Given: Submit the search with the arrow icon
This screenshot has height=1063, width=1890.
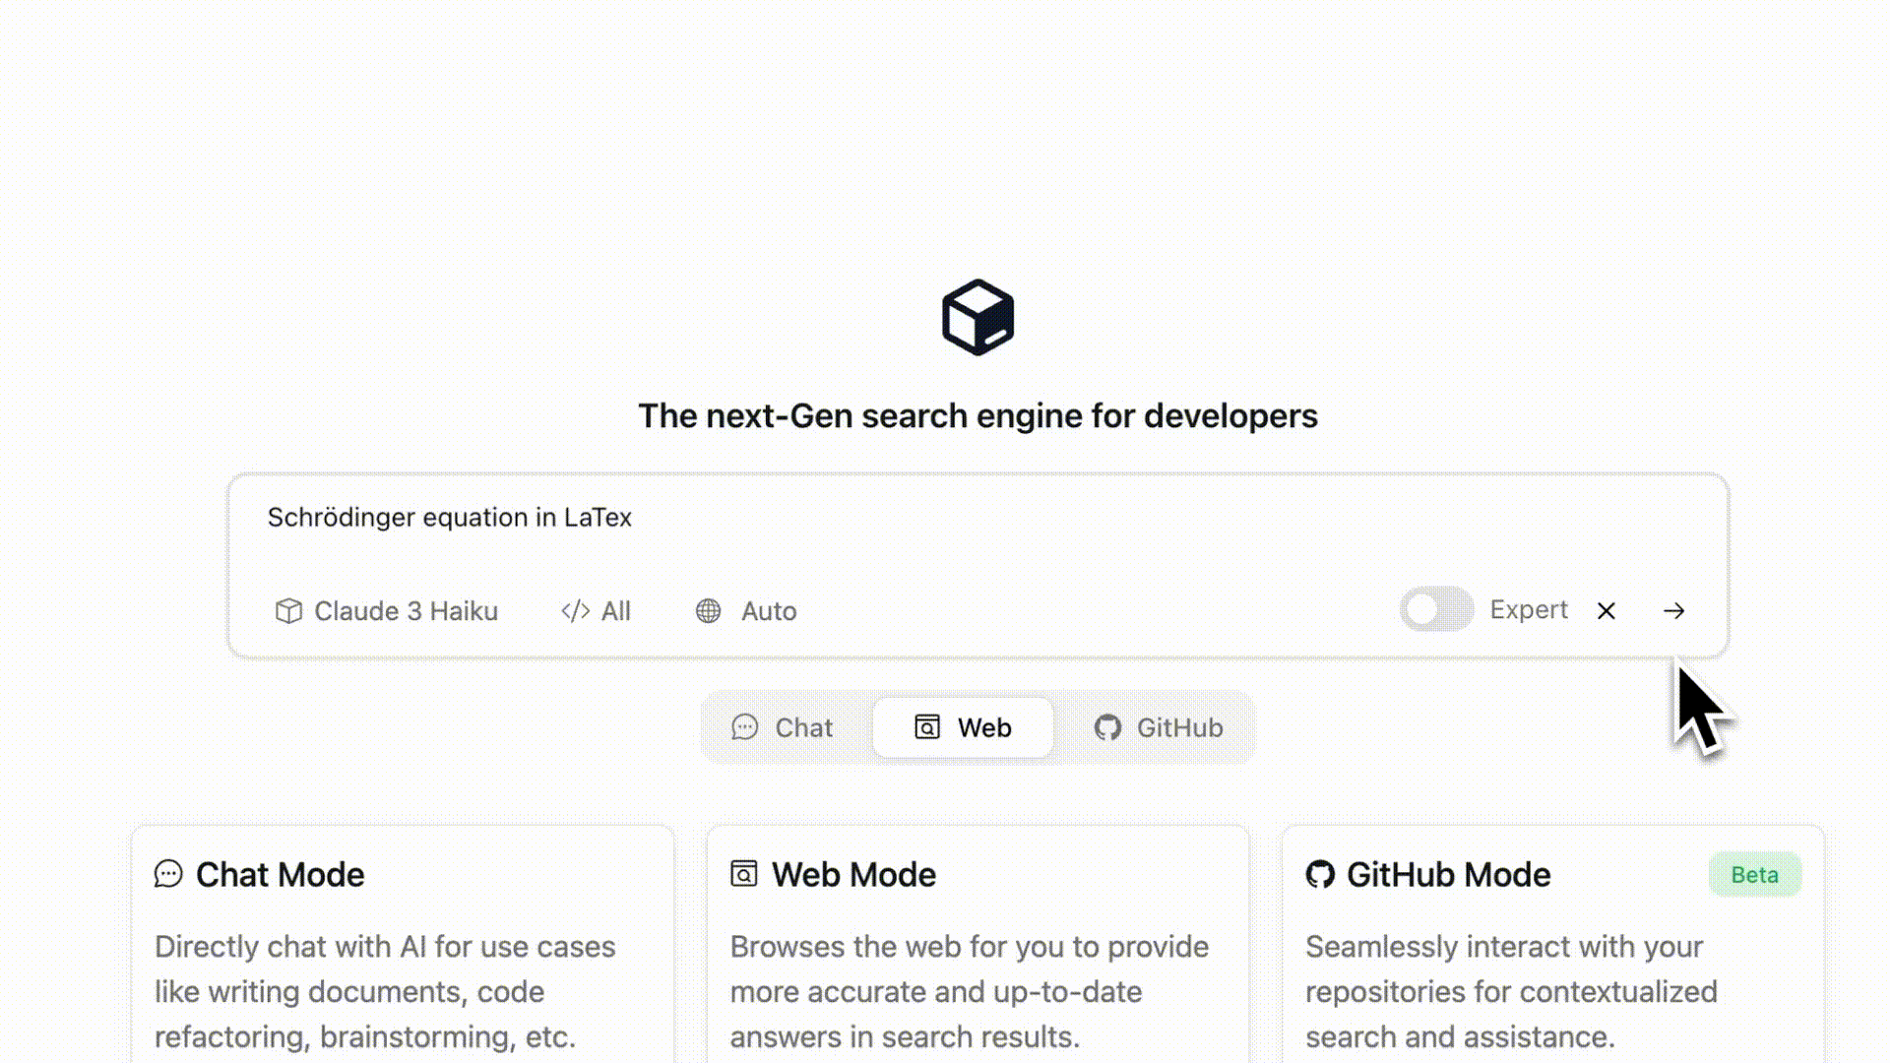Looking at the screenshot, I should [x=1673, y=611].
